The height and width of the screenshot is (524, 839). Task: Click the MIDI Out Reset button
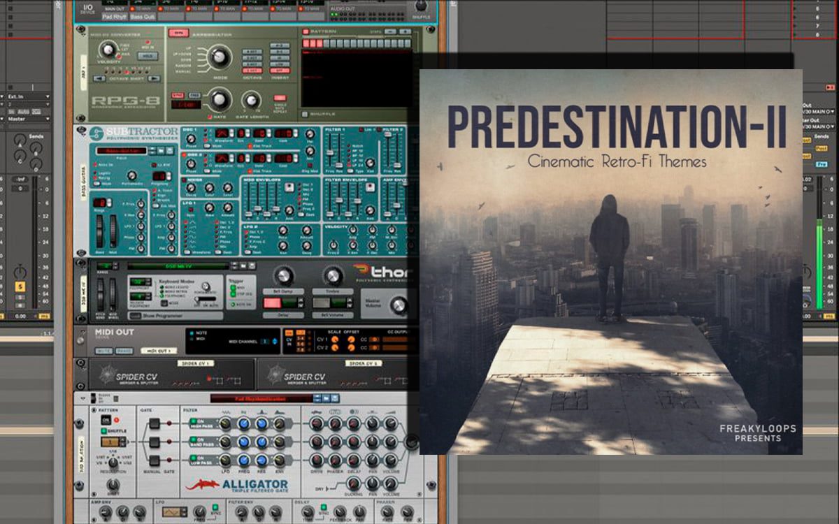click(x=122, y=350)
